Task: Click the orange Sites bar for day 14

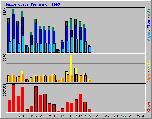Action: (x=68, y=78)
